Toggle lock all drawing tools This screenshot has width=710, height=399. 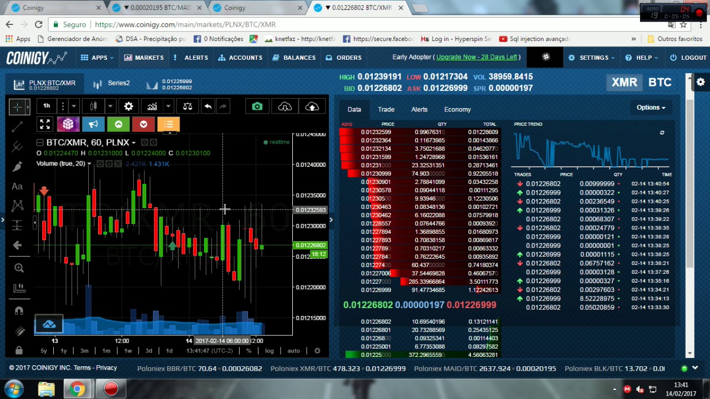[x=19, y=350]
